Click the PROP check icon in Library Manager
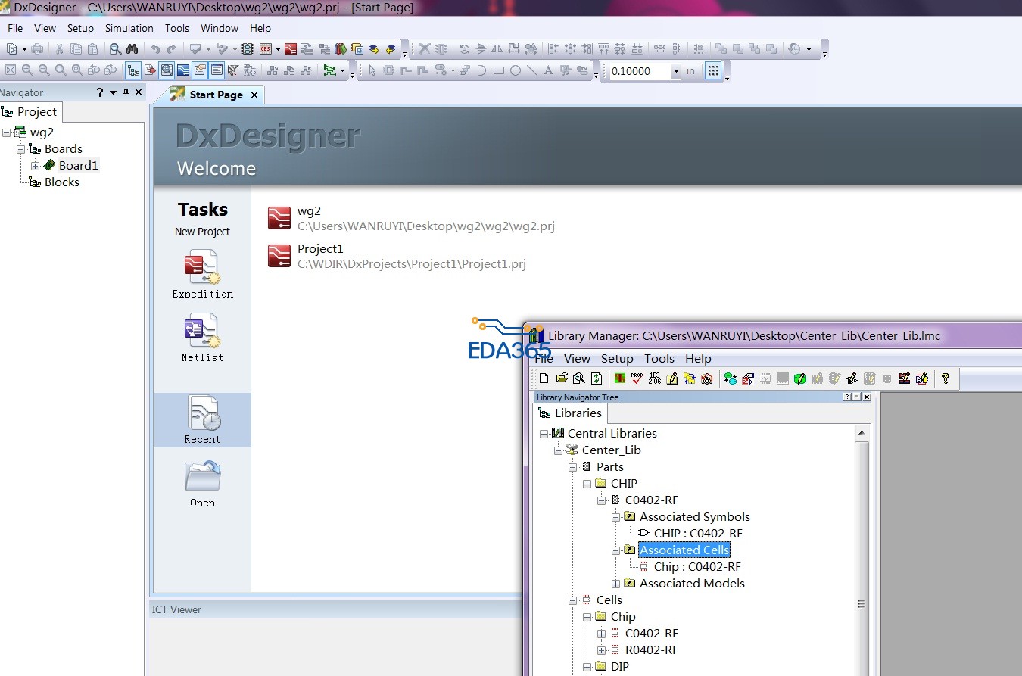 637,378
